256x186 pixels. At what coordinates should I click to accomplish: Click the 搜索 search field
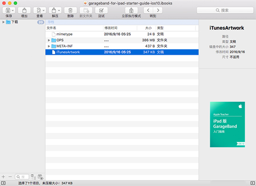(x=225, y=10)
